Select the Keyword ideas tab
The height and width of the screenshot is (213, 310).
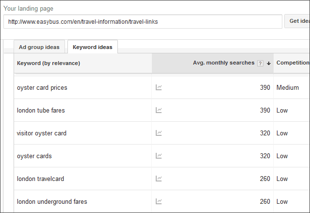[93, 47]
